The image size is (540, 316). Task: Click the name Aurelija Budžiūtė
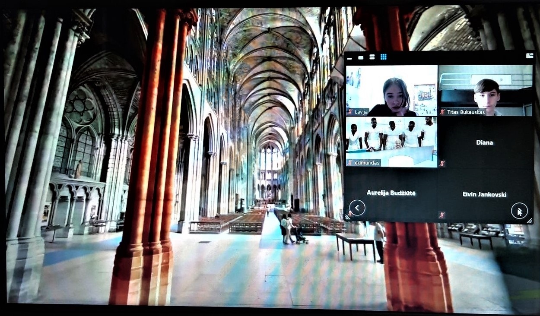point(391,193)
